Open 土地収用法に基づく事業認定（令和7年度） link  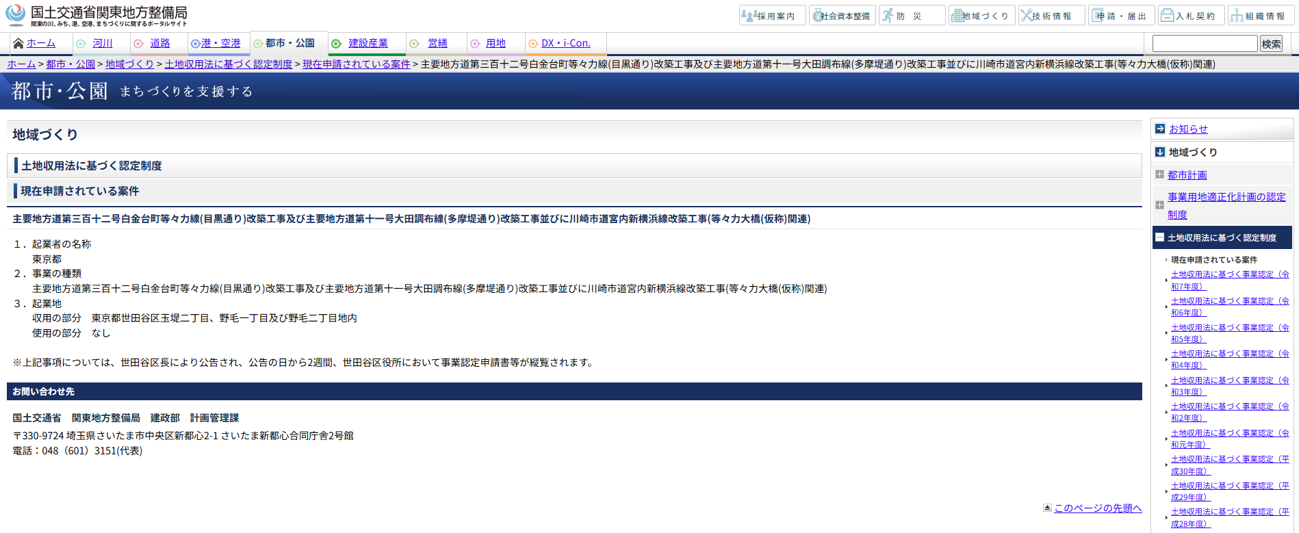pyautogui.click(x=1229, y=280)
